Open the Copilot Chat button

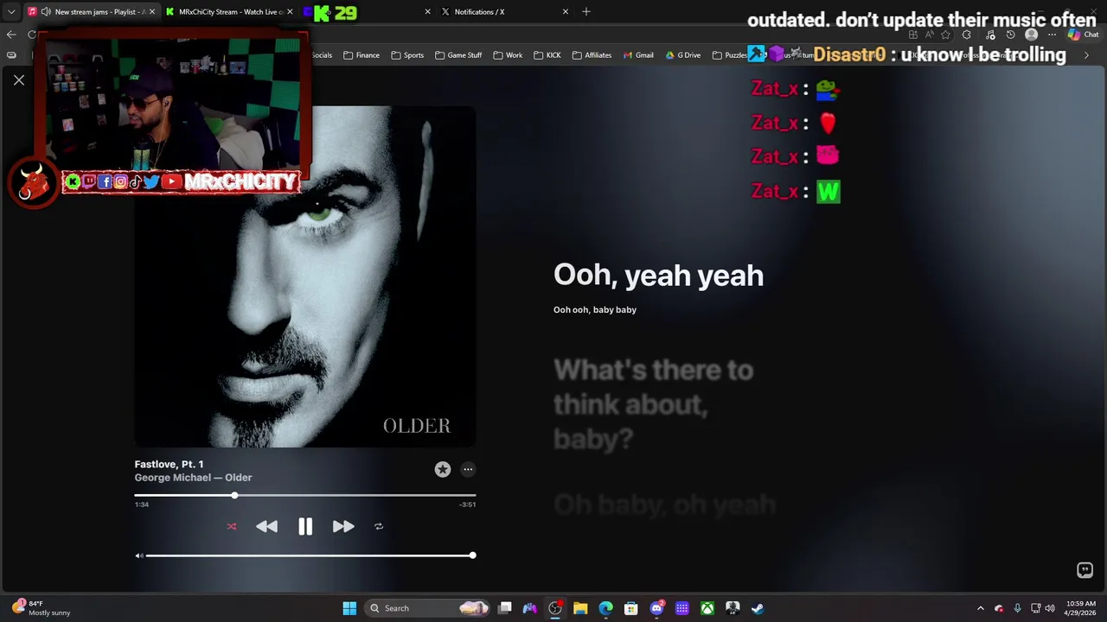1082,35
